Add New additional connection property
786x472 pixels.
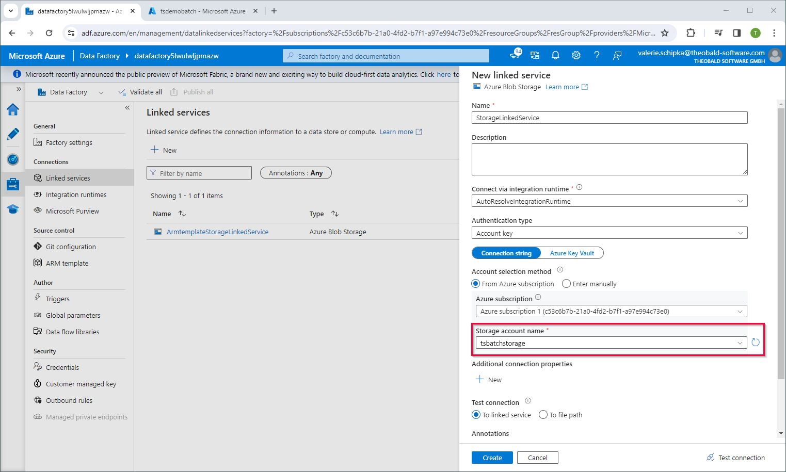[488, 380]
